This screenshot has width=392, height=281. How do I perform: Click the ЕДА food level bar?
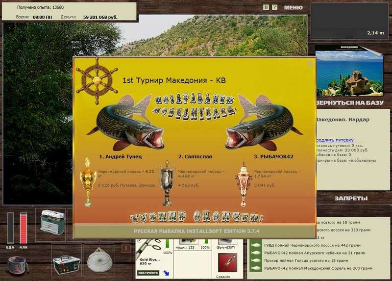click(10, 228)
